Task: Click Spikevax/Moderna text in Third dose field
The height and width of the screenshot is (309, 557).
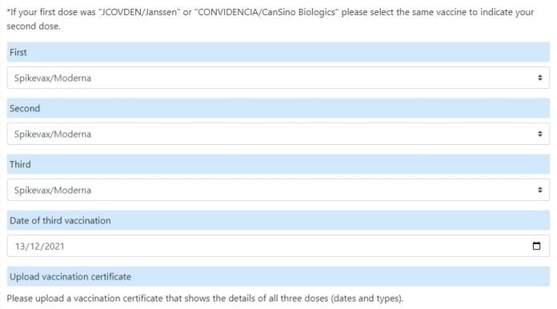Action: click(53, 191)
